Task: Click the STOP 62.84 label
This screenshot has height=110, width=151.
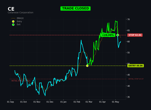Action: tap(135, 35)
